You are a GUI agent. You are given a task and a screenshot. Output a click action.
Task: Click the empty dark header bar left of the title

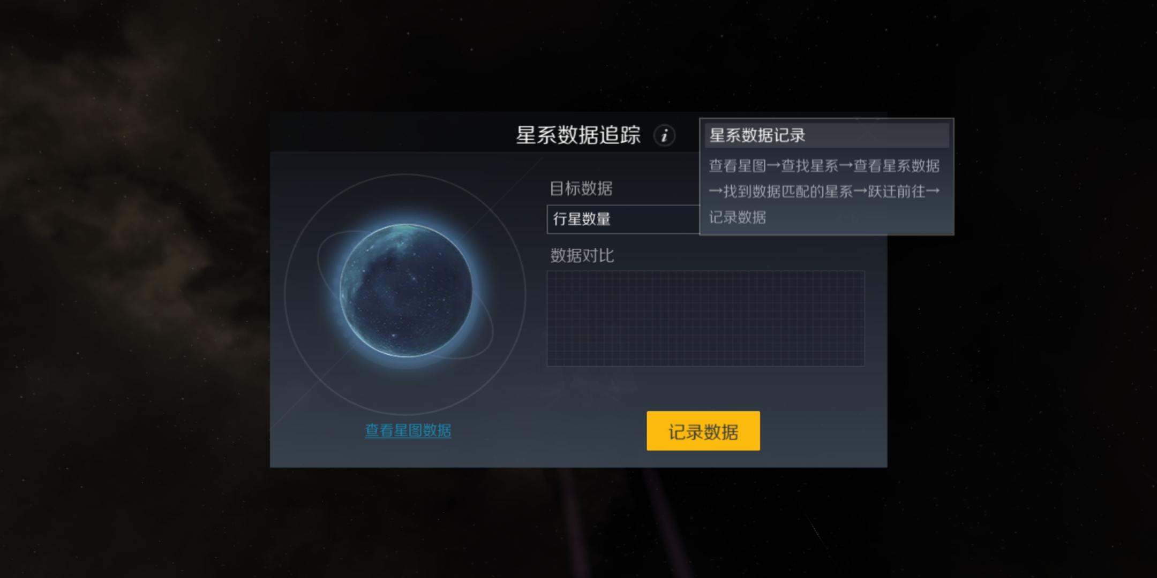[x=391, y=132]
